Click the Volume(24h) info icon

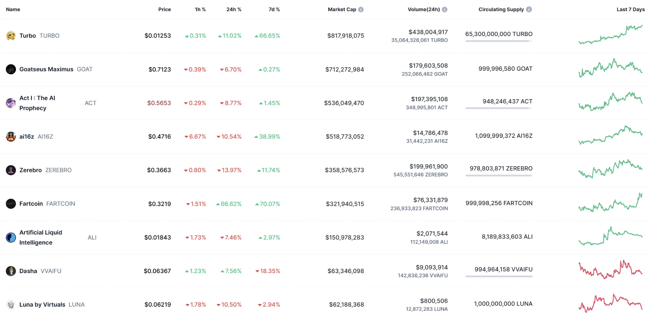tap(445, 10)
